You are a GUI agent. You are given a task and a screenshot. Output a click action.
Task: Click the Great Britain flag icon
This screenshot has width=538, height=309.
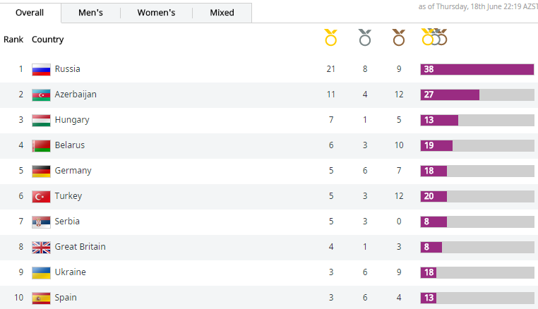41,247
